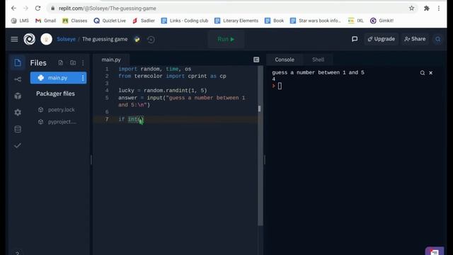453x255 pixels.
Task: Switch to the main.py editor tab
Action: tap(111, 59)
